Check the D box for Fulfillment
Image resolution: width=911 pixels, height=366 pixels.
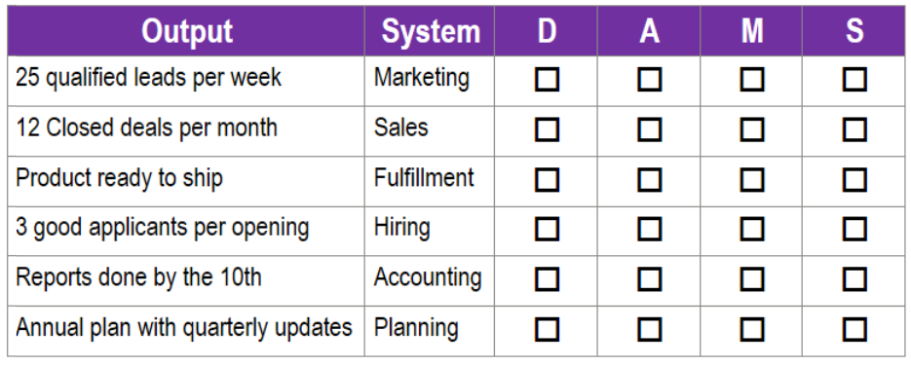(x=547, y=180)
